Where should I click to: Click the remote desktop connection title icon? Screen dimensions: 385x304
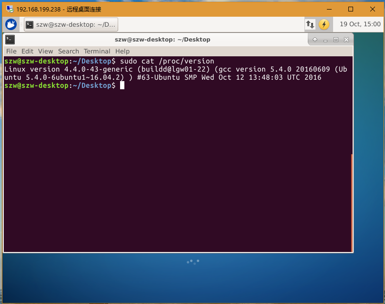[x=10, y=10]
